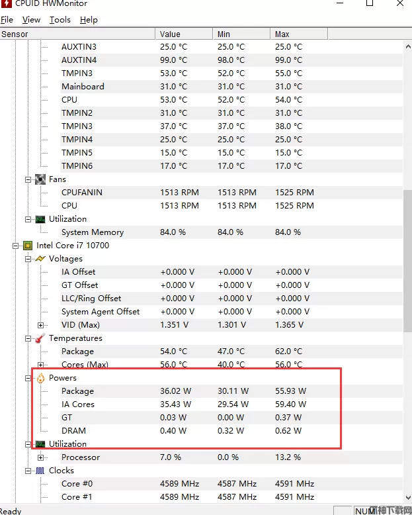Collapse the Intel Core i7 10700 node
This screenshot has height=515, width=412.
[x=15, y=246]
